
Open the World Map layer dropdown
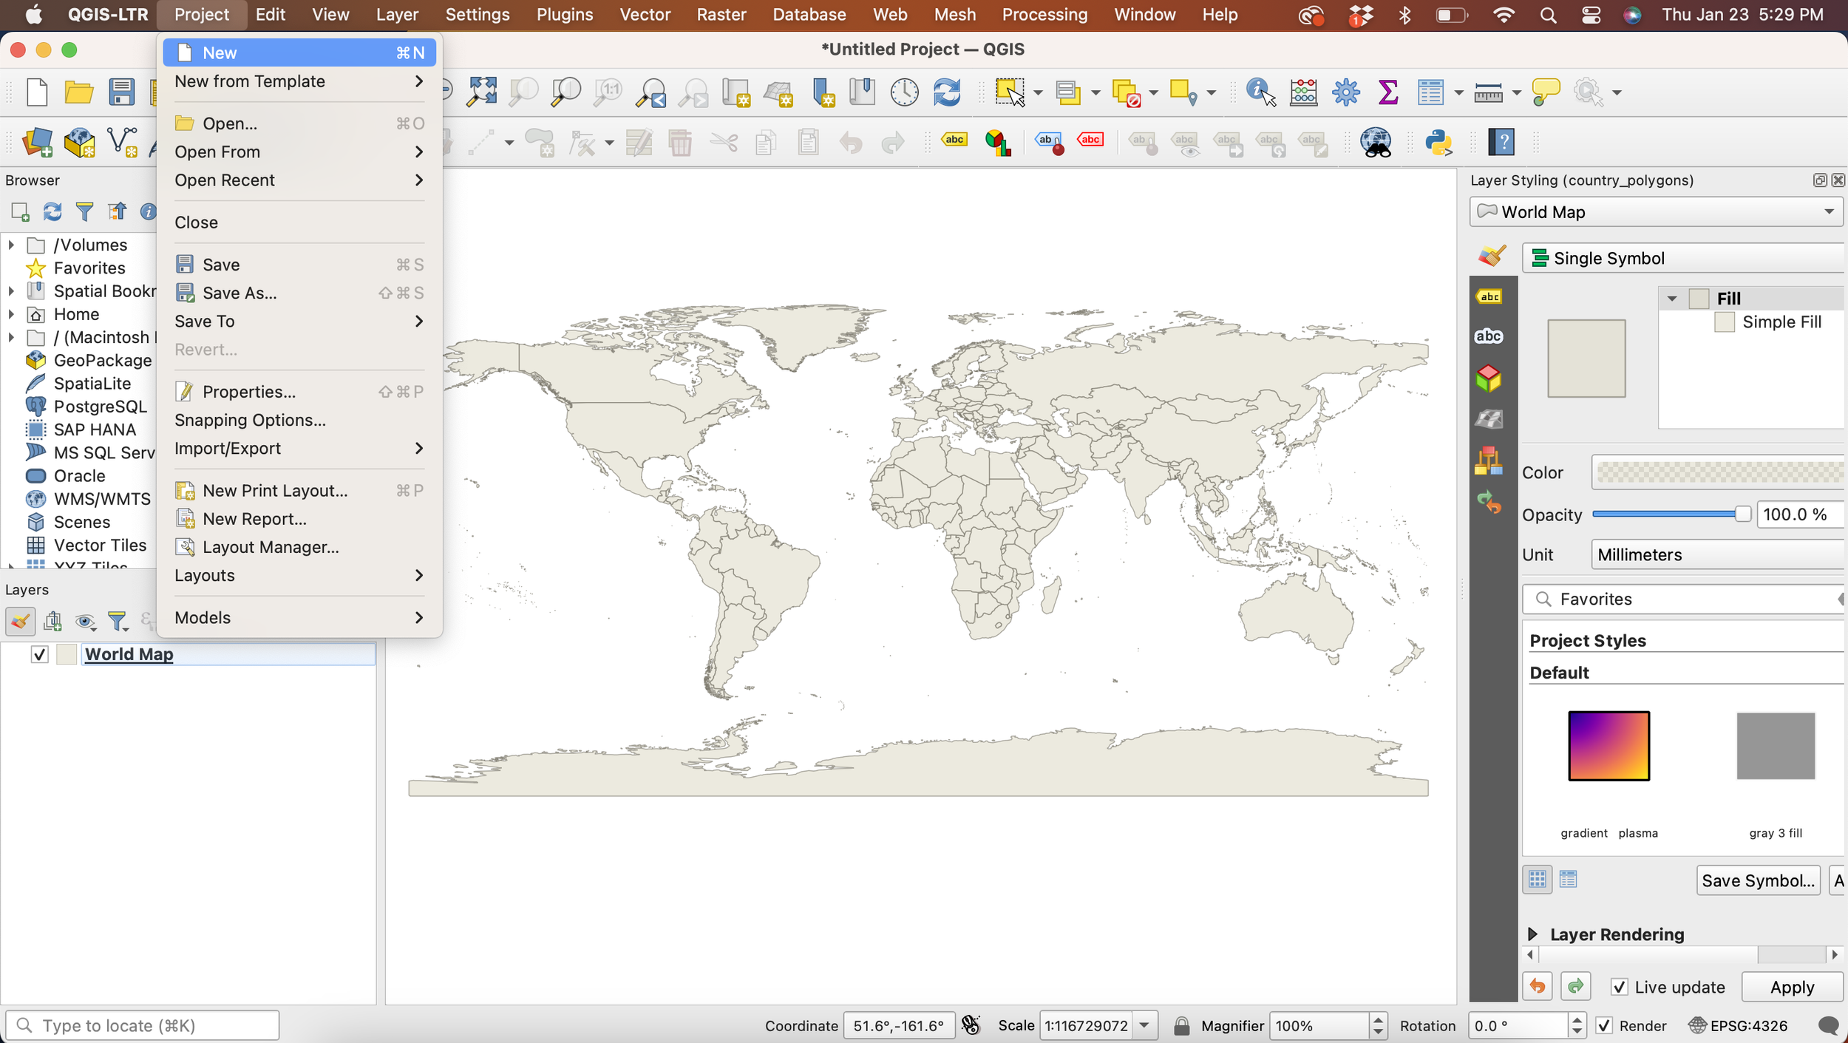(x=1657, y=212)
